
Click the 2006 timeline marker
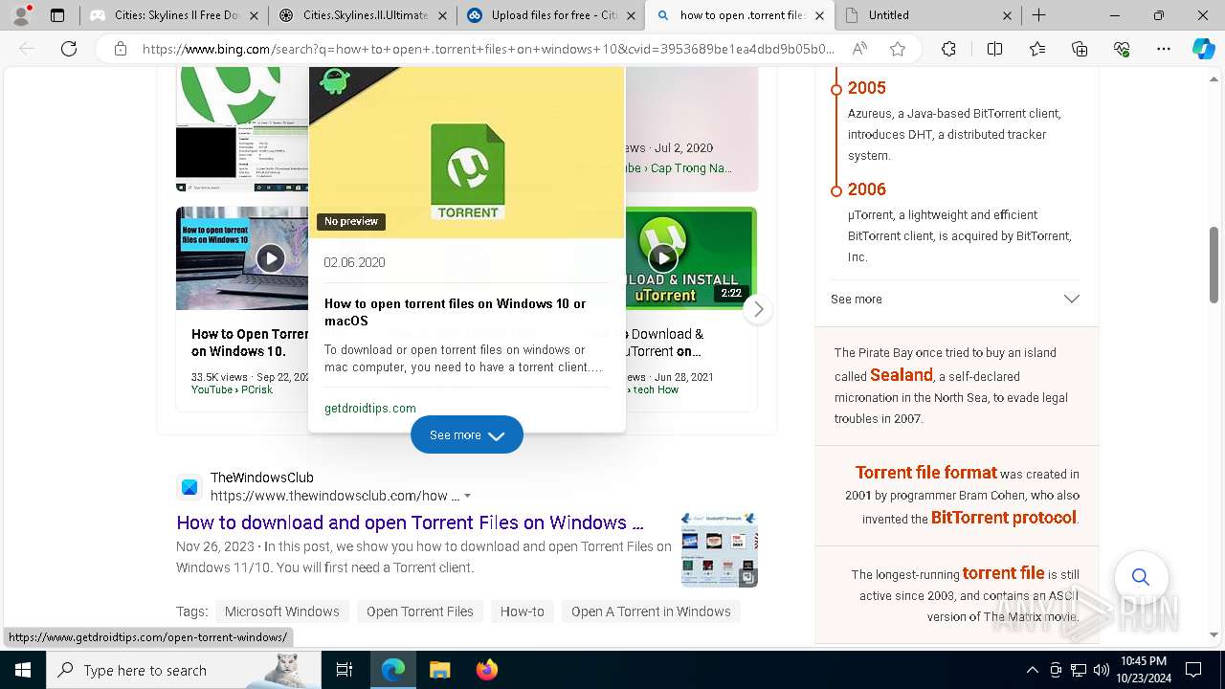point(836,190)
